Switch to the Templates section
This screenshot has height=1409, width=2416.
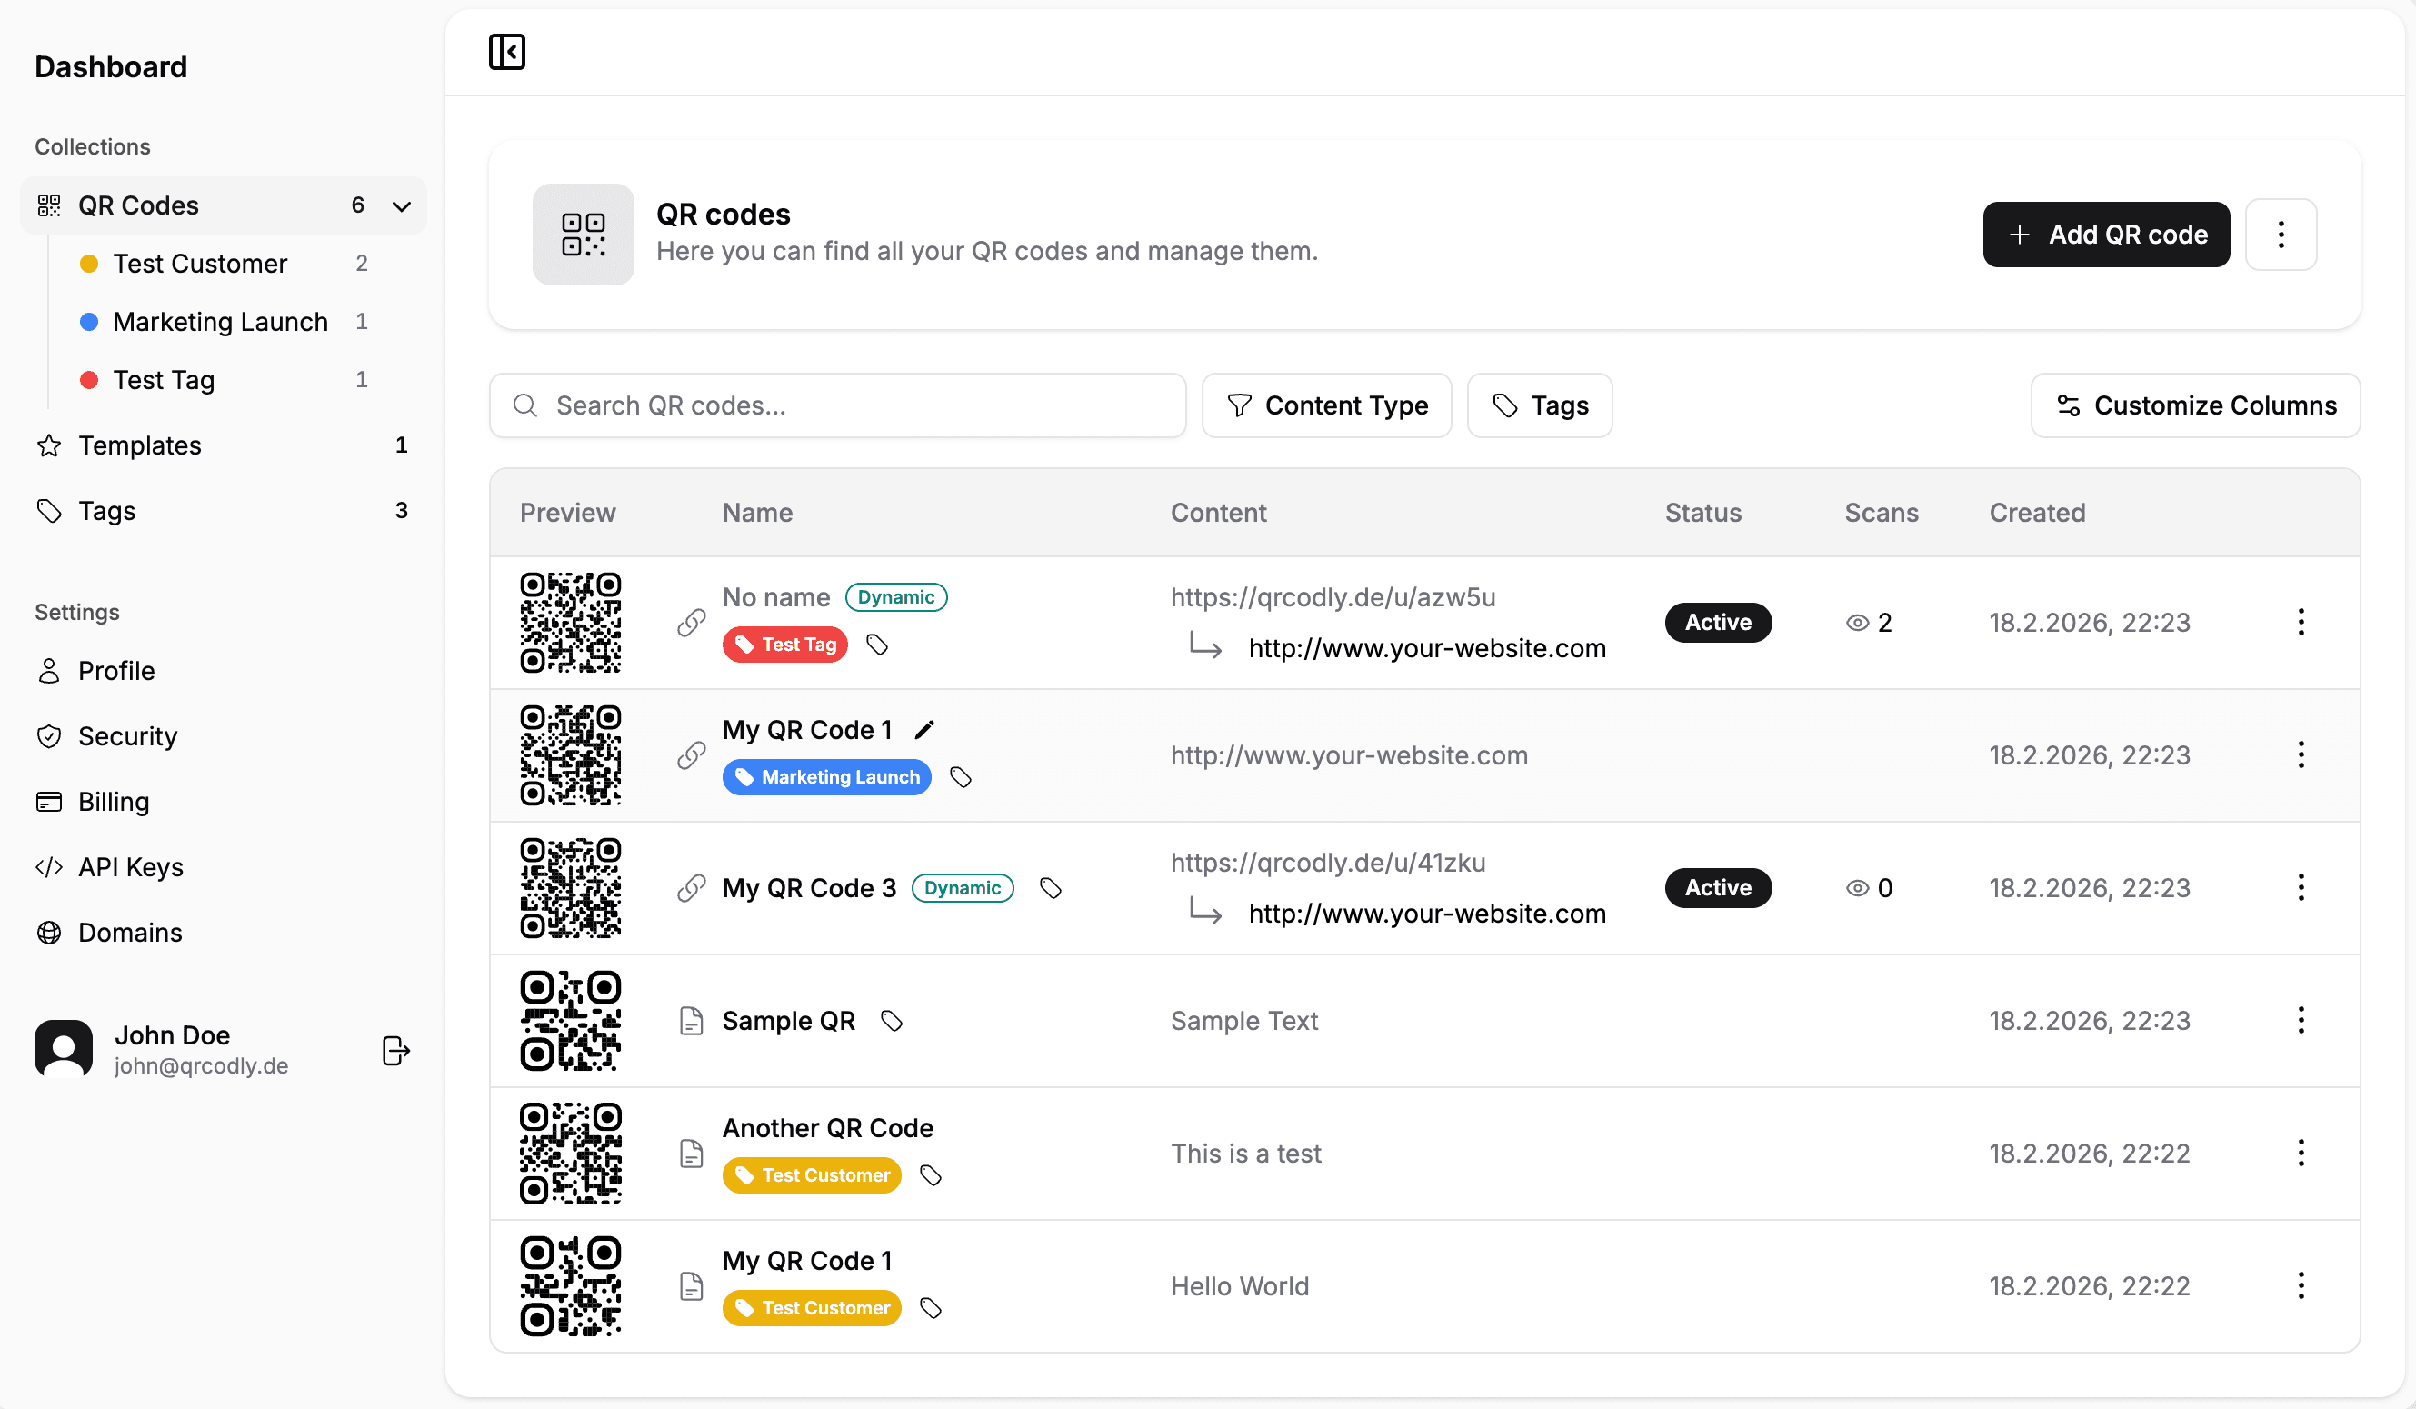tap(140, 445)
